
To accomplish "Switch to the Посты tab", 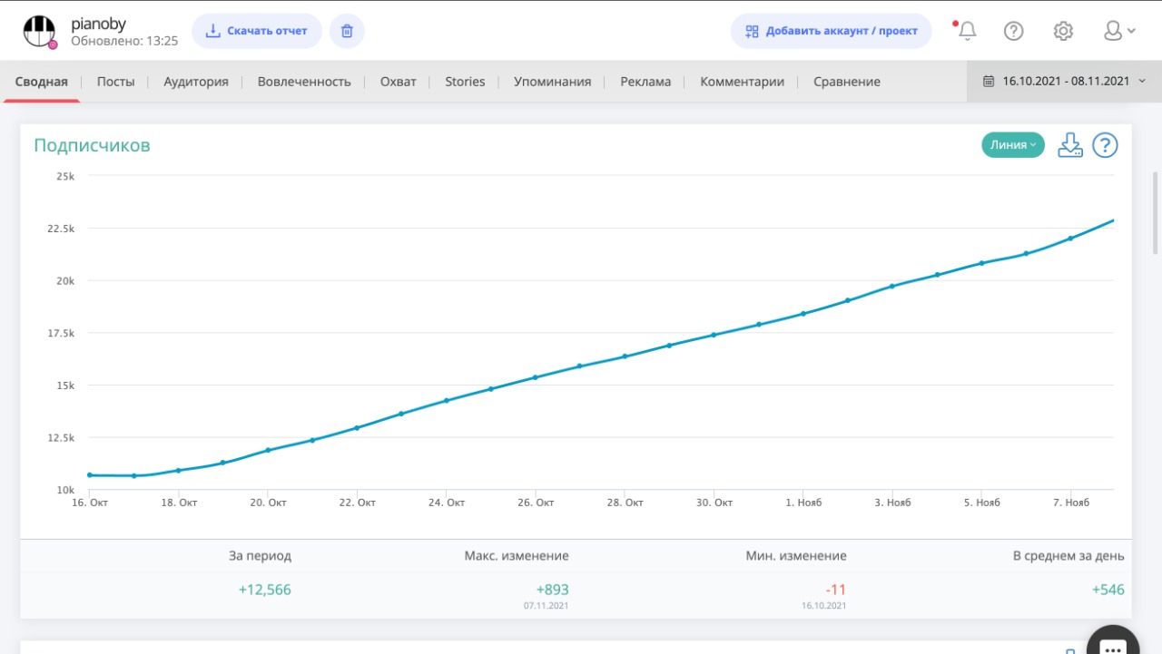I will (x=115, y=82).
